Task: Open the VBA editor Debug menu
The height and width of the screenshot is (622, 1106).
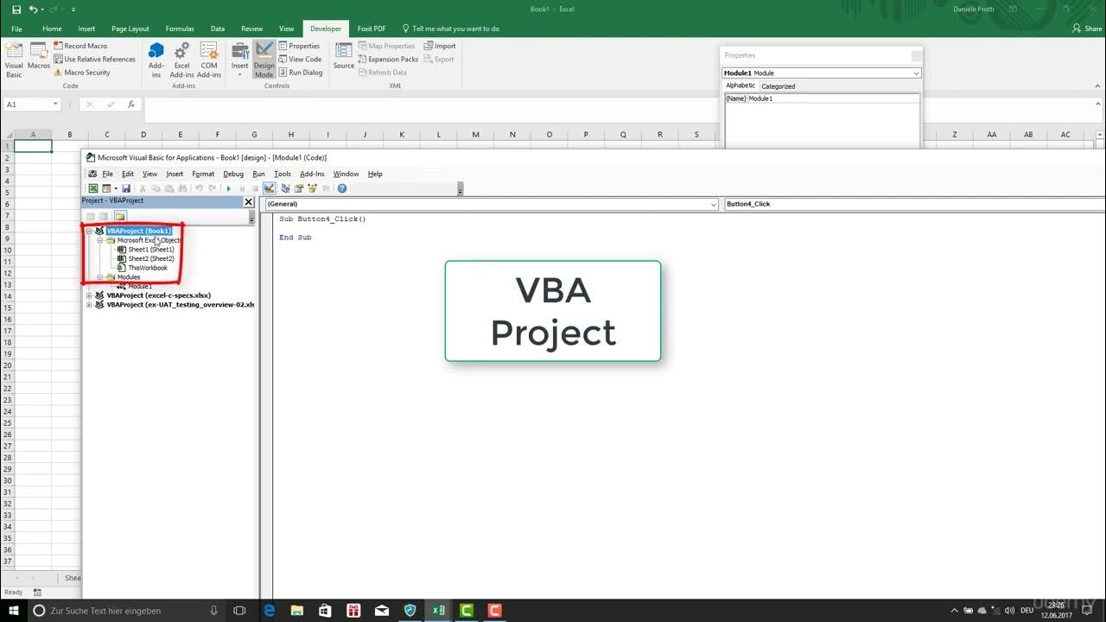Action: click(233, 174)
